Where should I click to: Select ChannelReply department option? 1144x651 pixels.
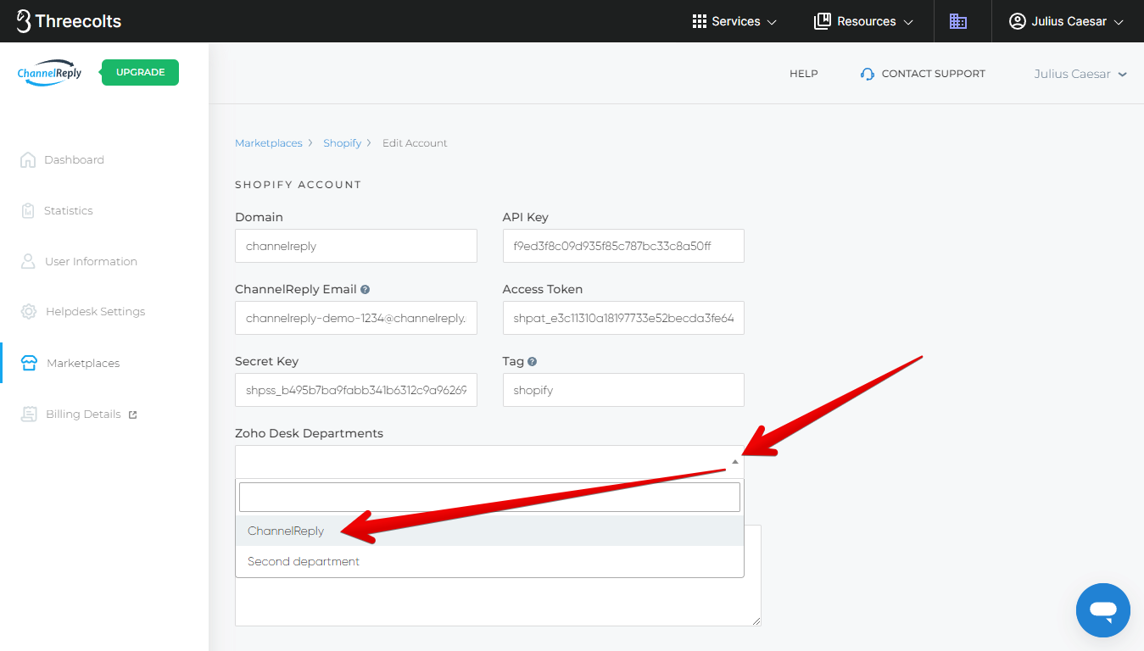(x=489, y=531)
